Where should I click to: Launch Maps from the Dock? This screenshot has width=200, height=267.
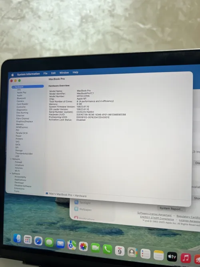[x=72, y=245]
